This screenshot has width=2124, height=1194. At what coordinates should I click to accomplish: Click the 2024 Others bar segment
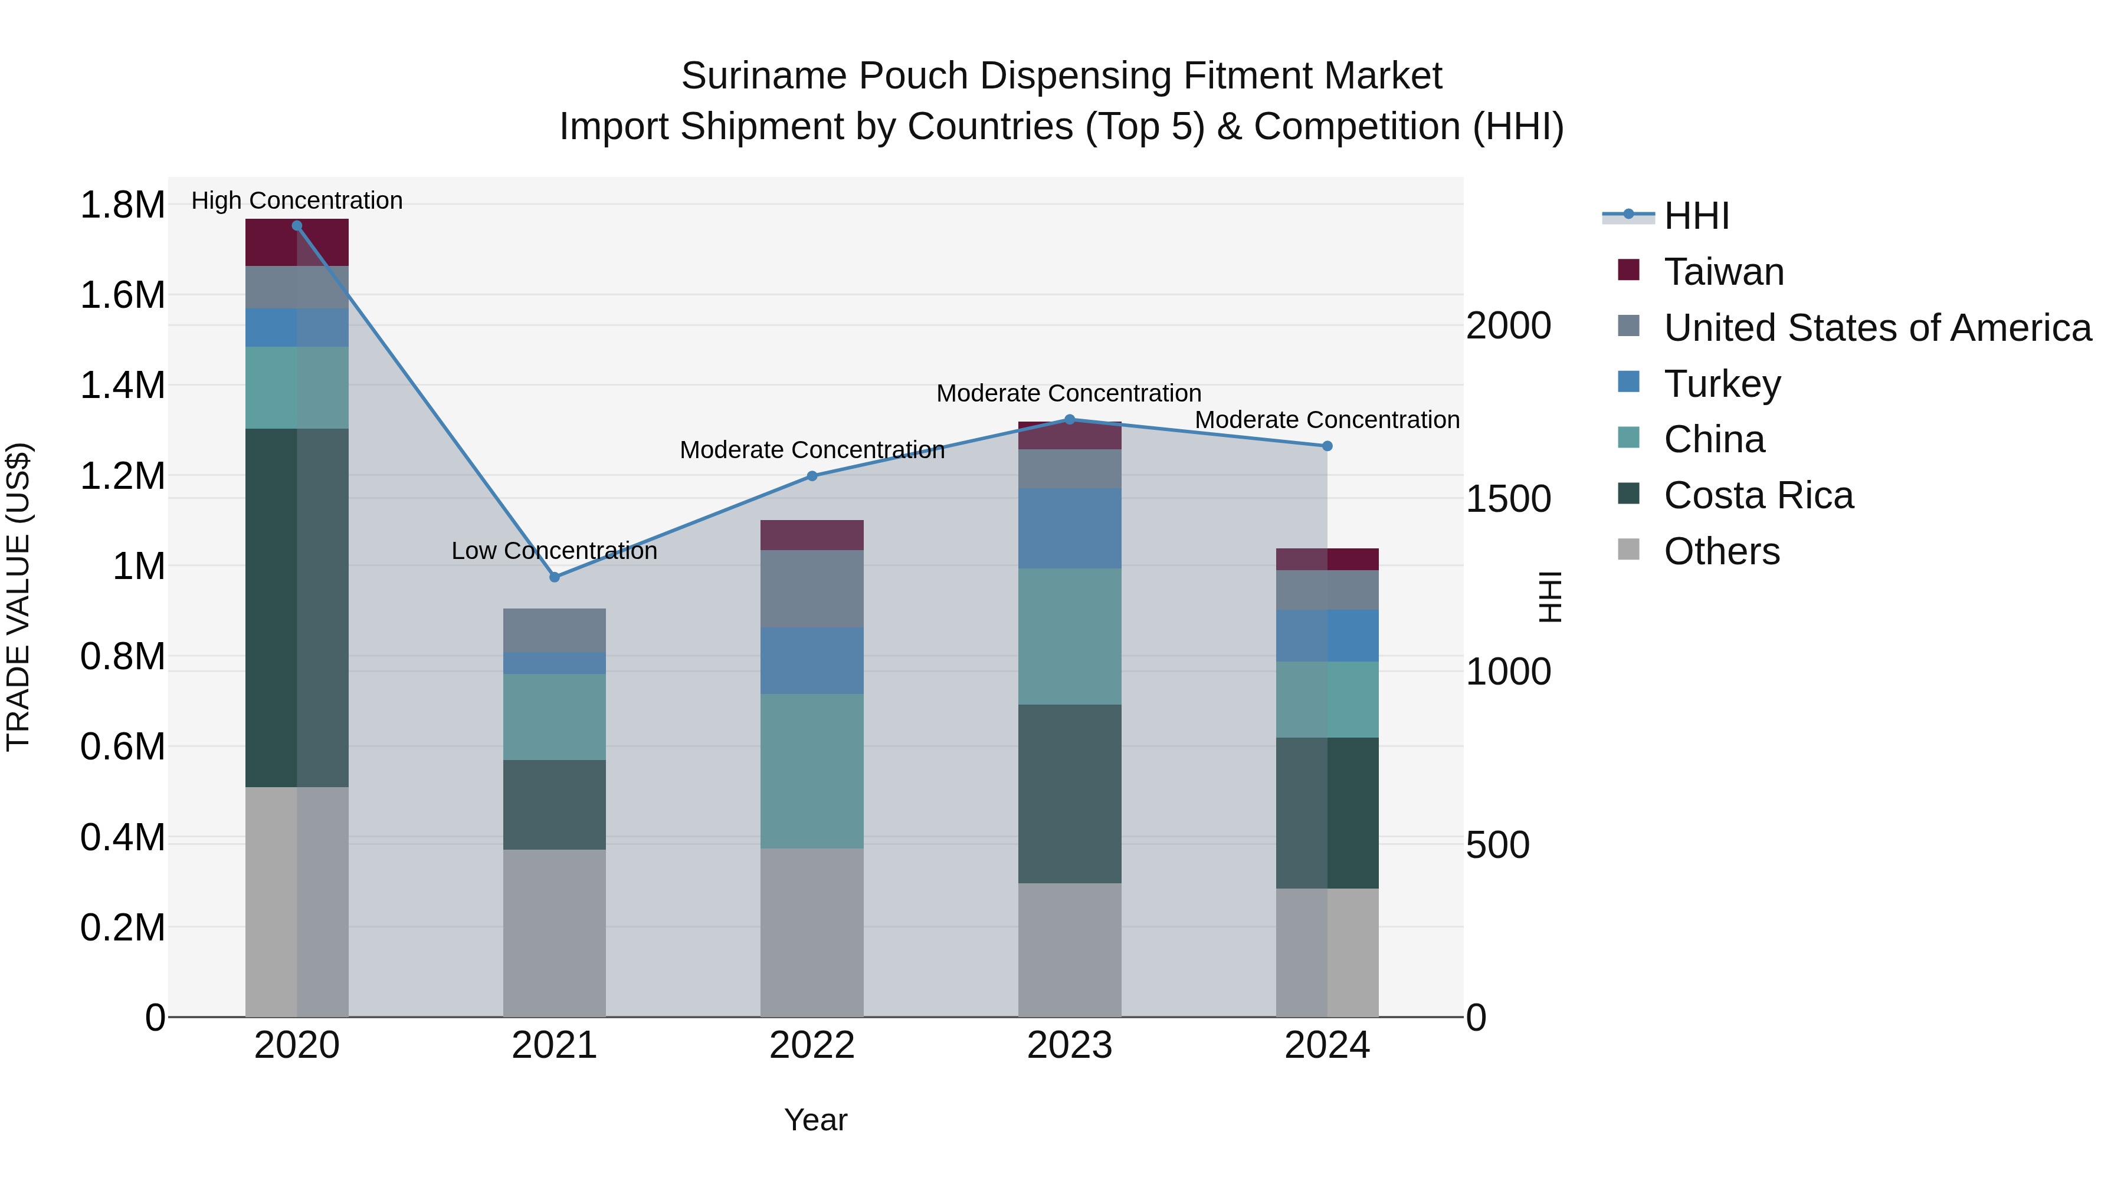[x=1327, y=953]
